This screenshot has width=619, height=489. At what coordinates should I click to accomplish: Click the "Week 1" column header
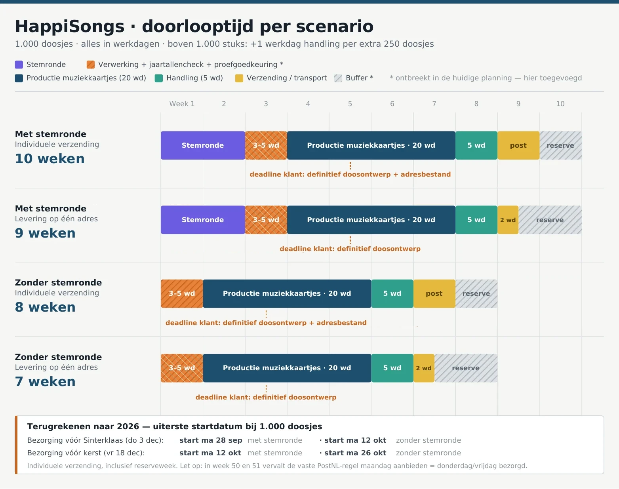pos(182,104)
